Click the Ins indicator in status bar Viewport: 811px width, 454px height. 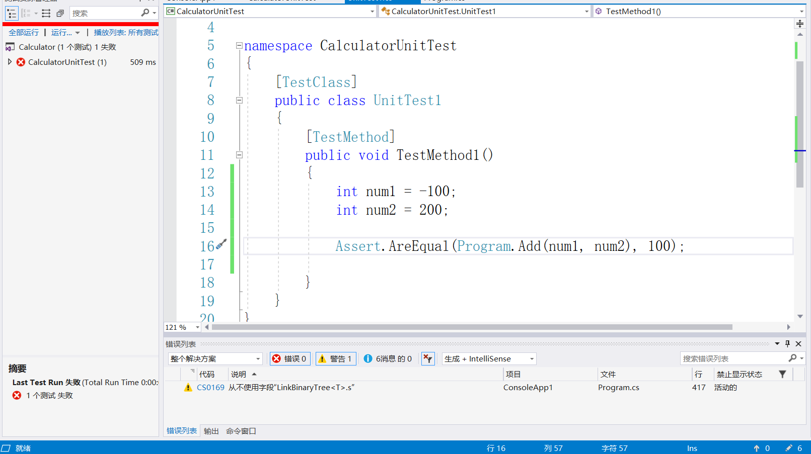(692, 448)
